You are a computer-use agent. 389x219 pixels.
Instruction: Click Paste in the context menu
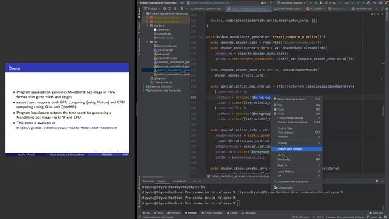click(297, 114)
